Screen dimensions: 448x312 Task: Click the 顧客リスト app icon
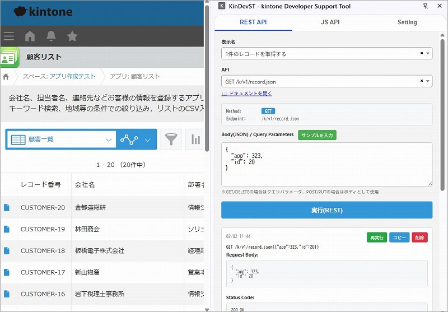tap(10, 57)
